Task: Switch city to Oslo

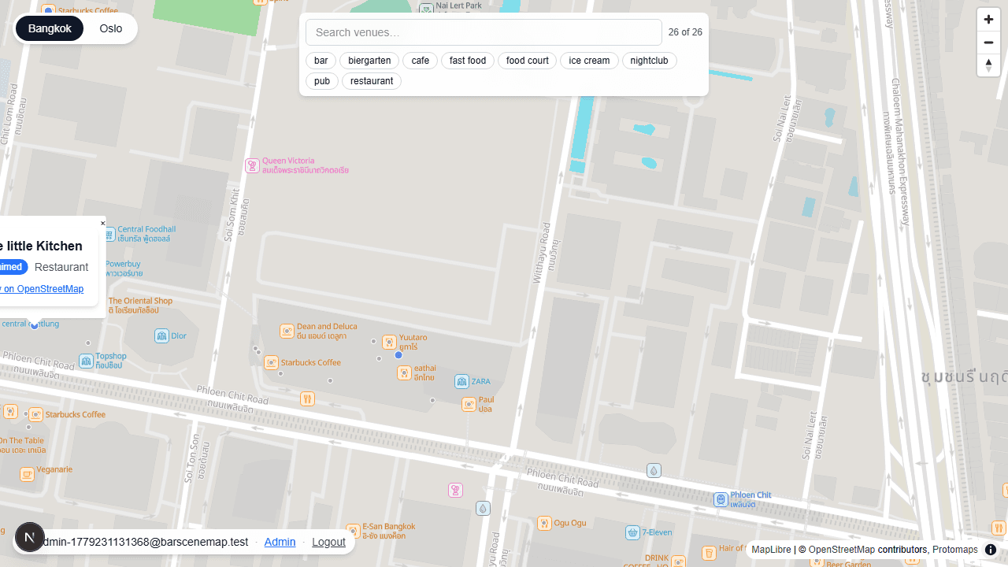Action: (x=111, y=29)
